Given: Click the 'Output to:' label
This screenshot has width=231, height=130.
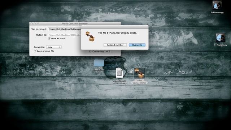Looking at the screenshot, I should click(x=42, y=35).
